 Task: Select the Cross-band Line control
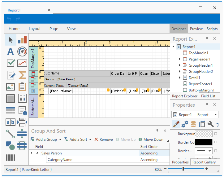[22, 134]
